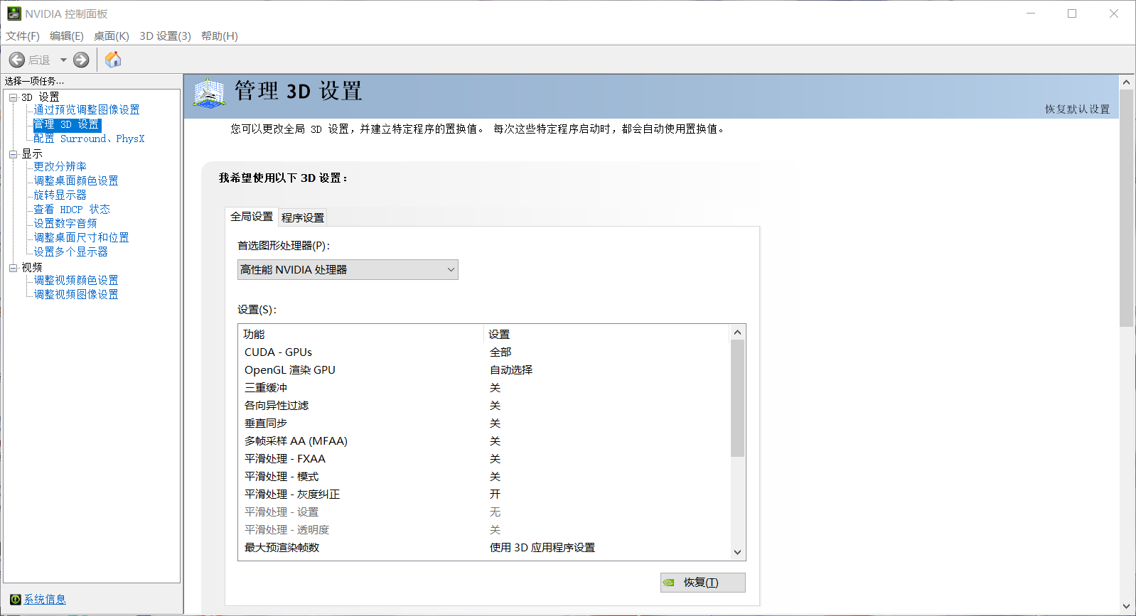
Task: Switch to the 程序设置 tab
Action: click(x=303, y=218)
